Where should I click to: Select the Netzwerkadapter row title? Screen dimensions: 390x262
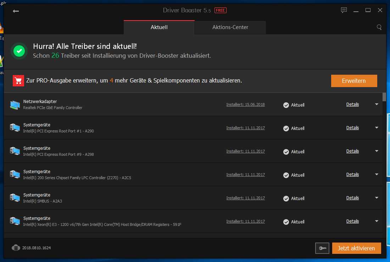tap(40, 101)
